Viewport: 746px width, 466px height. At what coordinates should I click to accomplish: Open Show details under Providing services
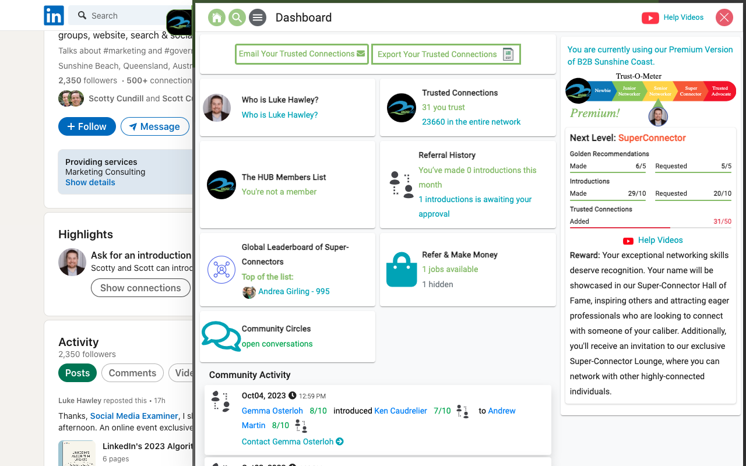coord(90,182)
